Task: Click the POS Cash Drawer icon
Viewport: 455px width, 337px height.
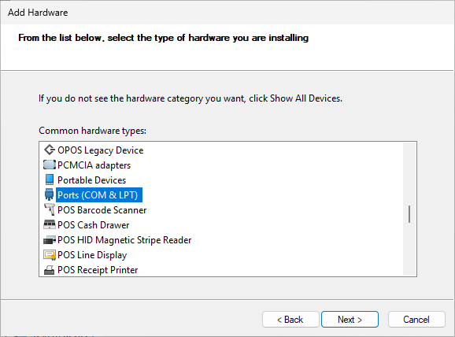Action: tap(50, 224)
